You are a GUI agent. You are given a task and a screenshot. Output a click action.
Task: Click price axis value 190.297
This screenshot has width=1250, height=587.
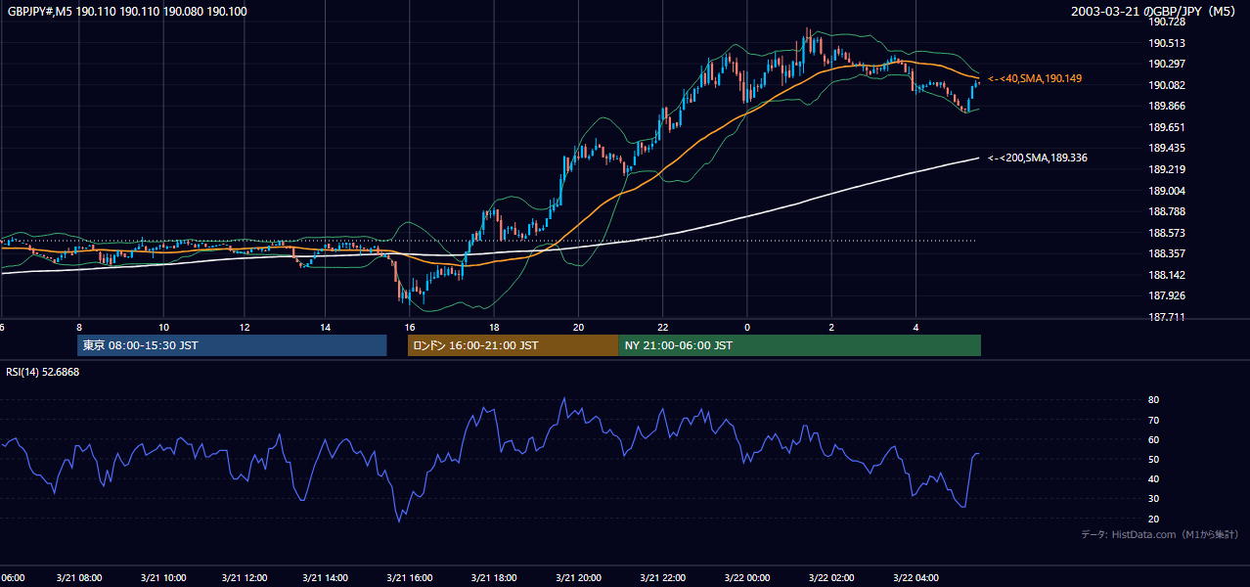pos(1166,65)
